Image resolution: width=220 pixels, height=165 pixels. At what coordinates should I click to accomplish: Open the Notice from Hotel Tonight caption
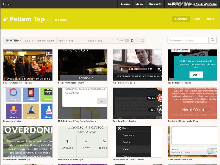(71, 83)
